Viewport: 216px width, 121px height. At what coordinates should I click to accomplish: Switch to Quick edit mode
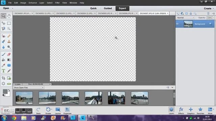point(93,8)
